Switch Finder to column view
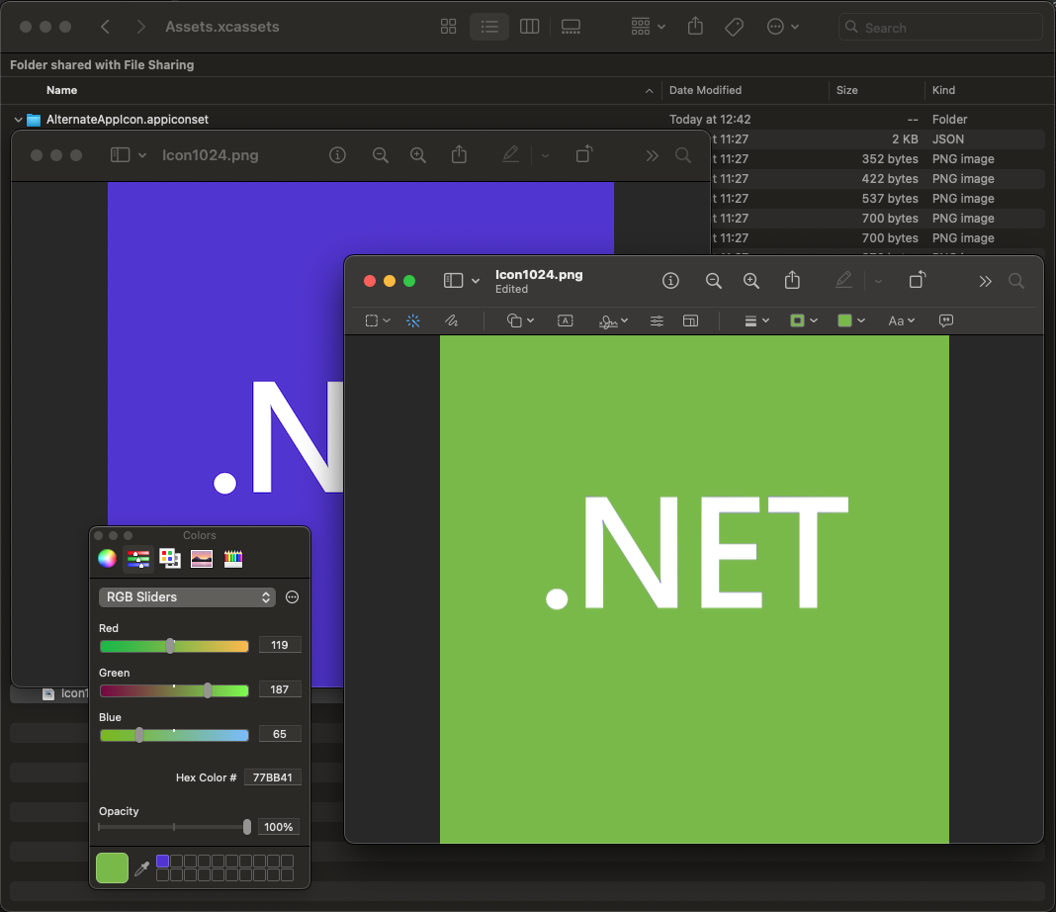 (529, 27)
